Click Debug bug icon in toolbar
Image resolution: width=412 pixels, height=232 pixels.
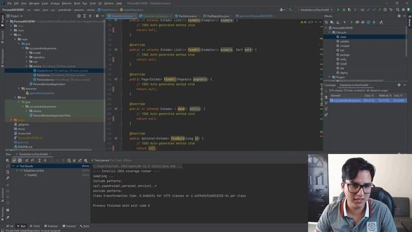point(344,10)
